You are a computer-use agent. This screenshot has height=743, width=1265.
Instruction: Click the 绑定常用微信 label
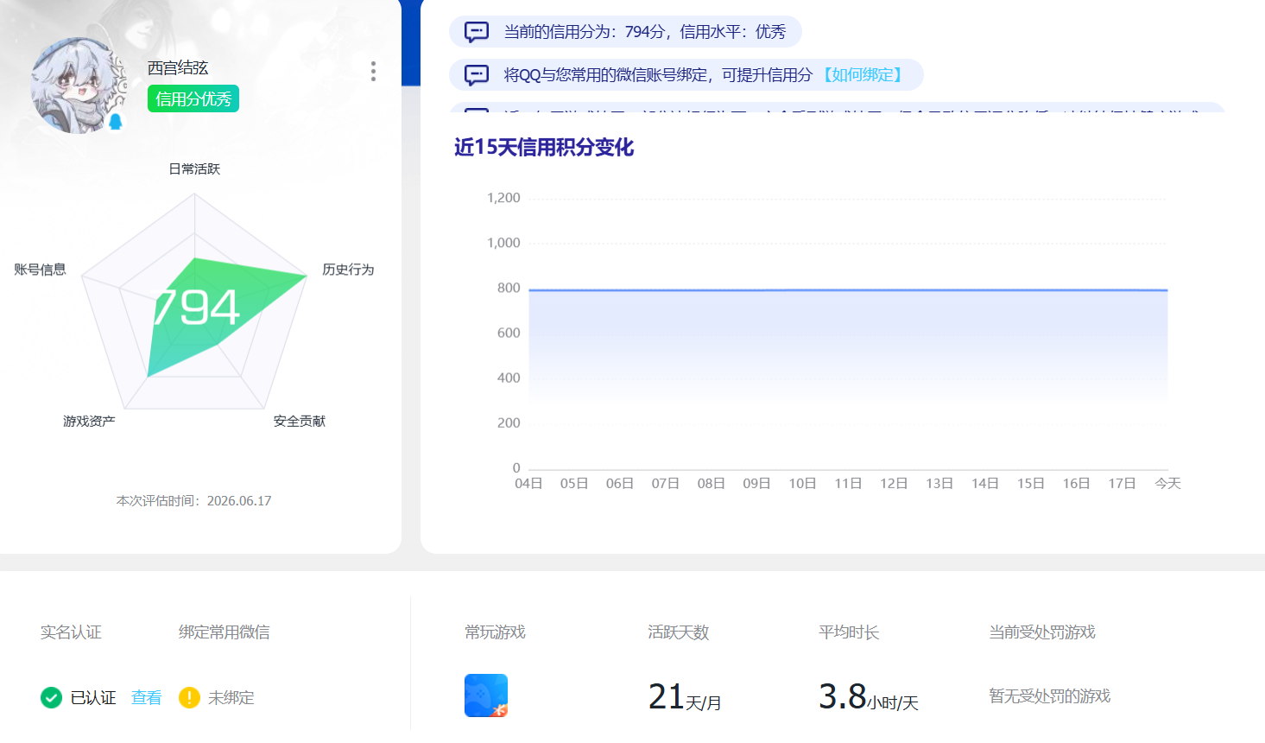(224, 632)
